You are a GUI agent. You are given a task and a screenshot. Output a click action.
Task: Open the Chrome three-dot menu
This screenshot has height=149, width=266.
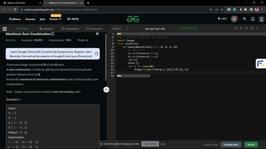(x=262, y=10)
